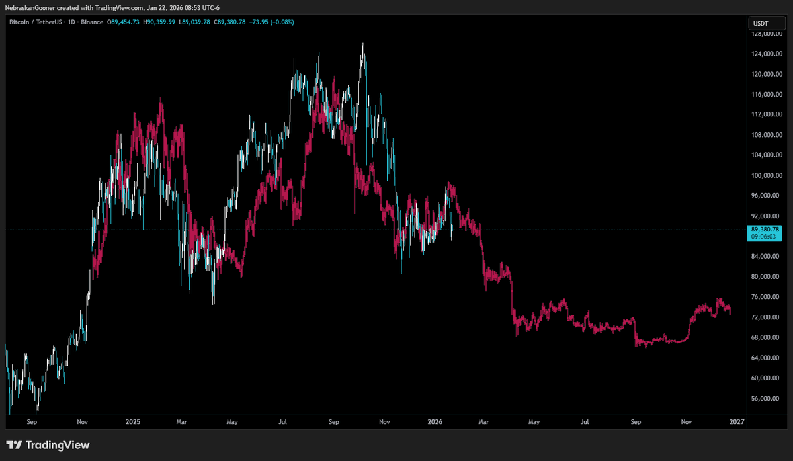
Task: Click the change value −73.95 (−0.08%)
Action: pyautogui.click(x=272, y=22)
